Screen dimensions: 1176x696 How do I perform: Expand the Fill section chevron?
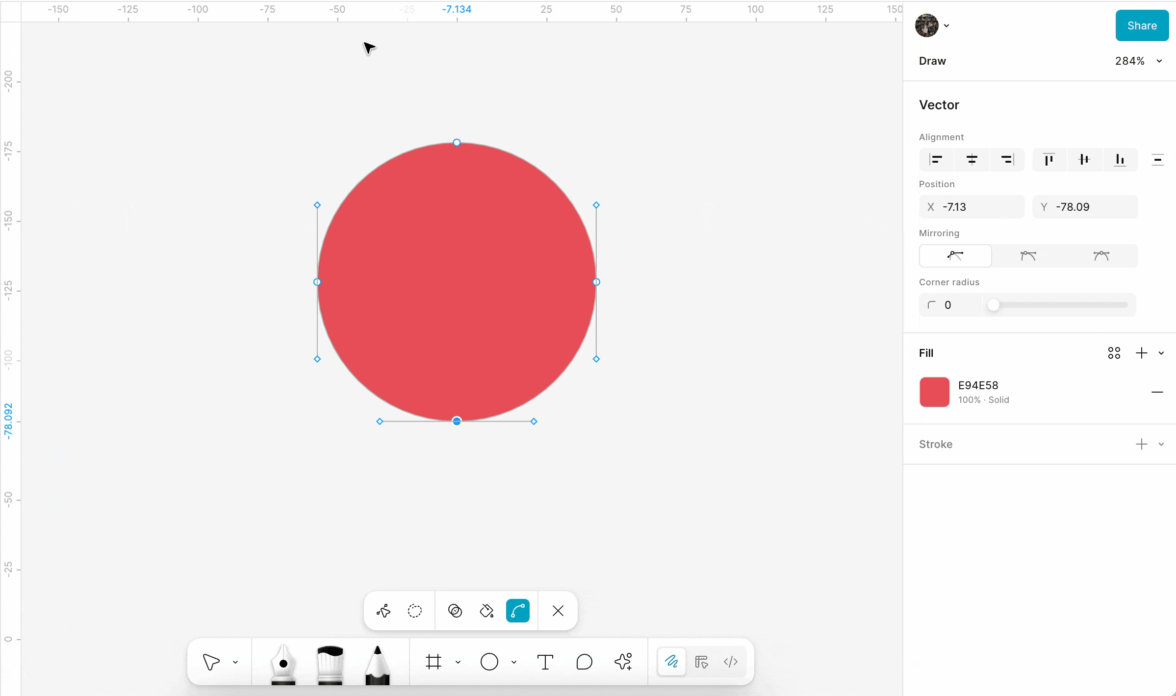pyautogui.click(x=1161, y=353)
